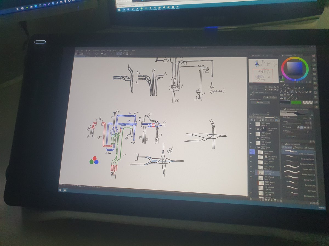This screenshot has height=246, width=329.
Task: Hide Folder 2 using its eye icon
Action: [251, 147]
